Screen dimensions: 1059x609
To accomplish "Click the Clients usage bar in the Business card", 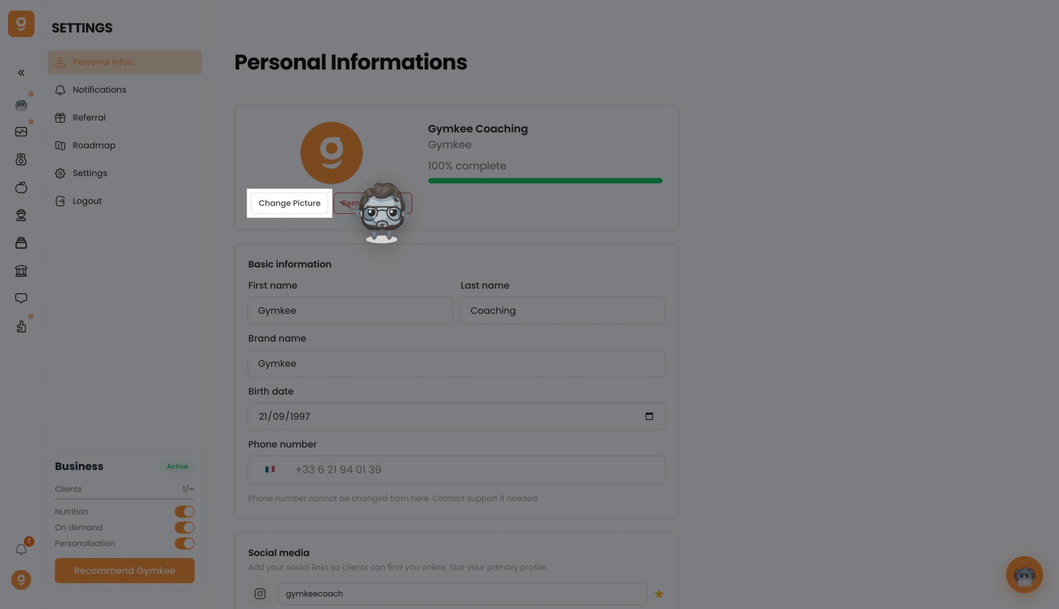I will pos(124,499).
